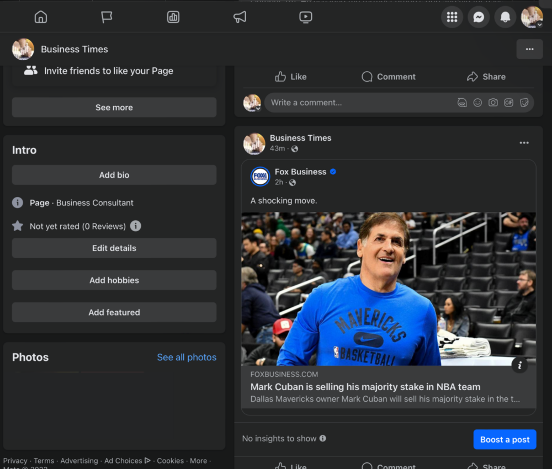
Task: Open the emoji picker in the comment box
Action: click(x=477, y=103)
